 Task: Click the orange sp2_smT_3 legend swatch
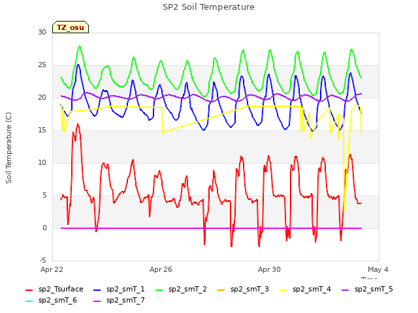tap(221, 290)
